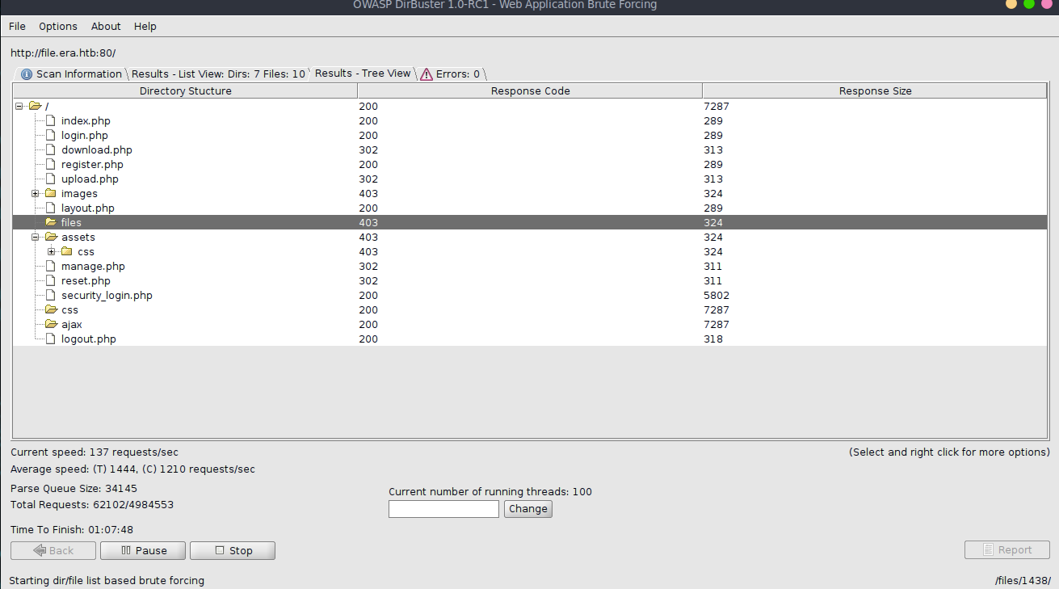Select the upload.php row in tree
This screenshot has width=1059, height=589.
point(90,179)
